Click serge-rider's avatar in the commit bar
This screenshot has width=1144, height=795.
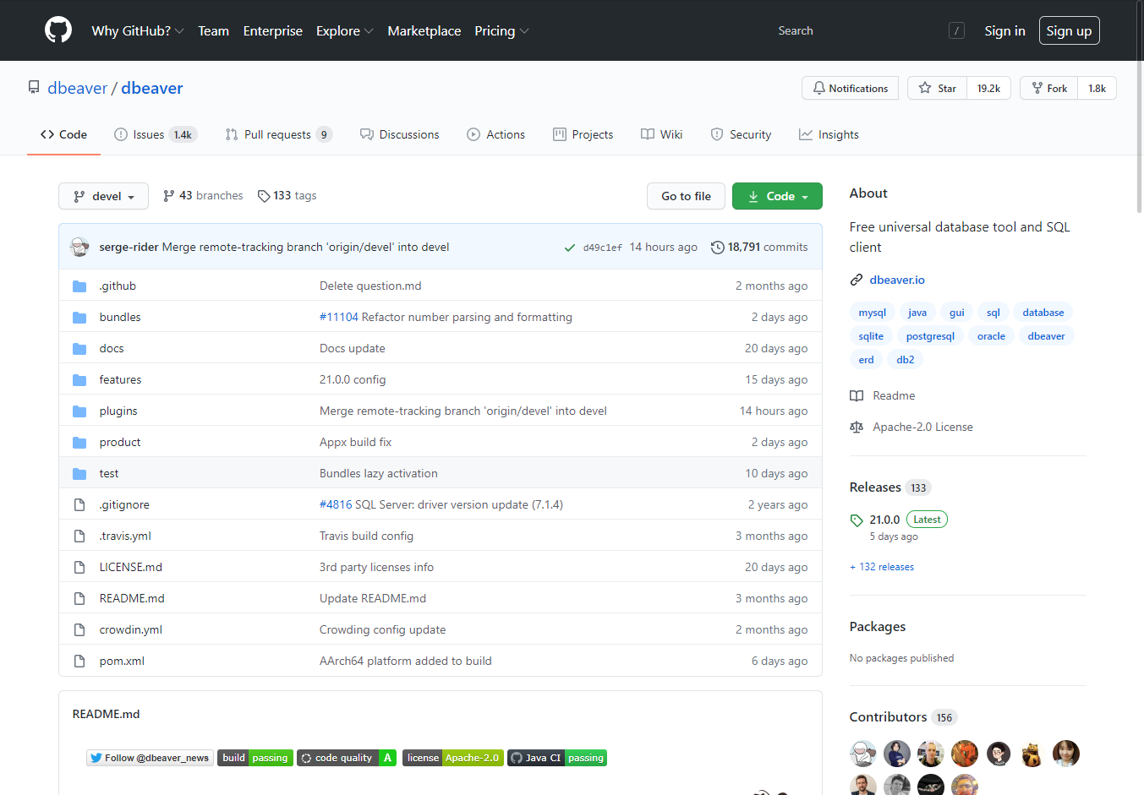pyautogui.click(x=79, y=247)
